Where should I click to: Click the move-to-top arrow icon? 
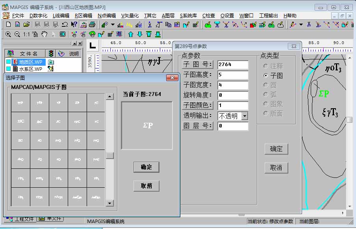[x=149, y=34]
